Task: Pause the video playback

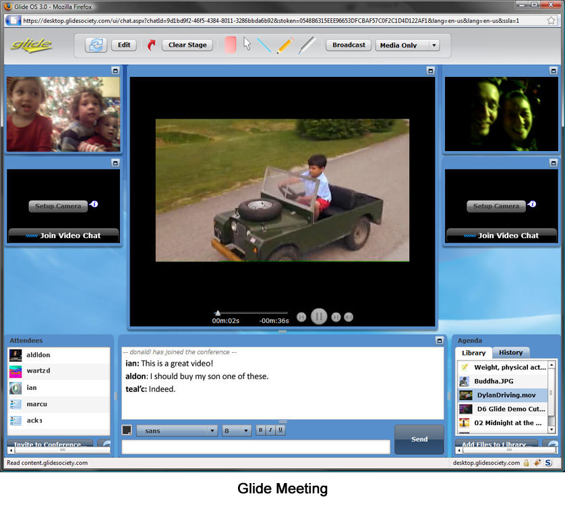Action: [x=319, y=316]
